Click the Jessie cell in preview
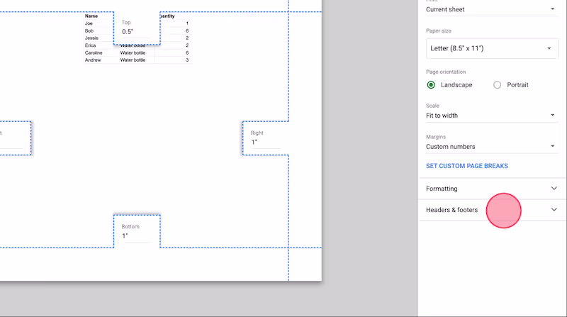 click(x=91, y=38)
